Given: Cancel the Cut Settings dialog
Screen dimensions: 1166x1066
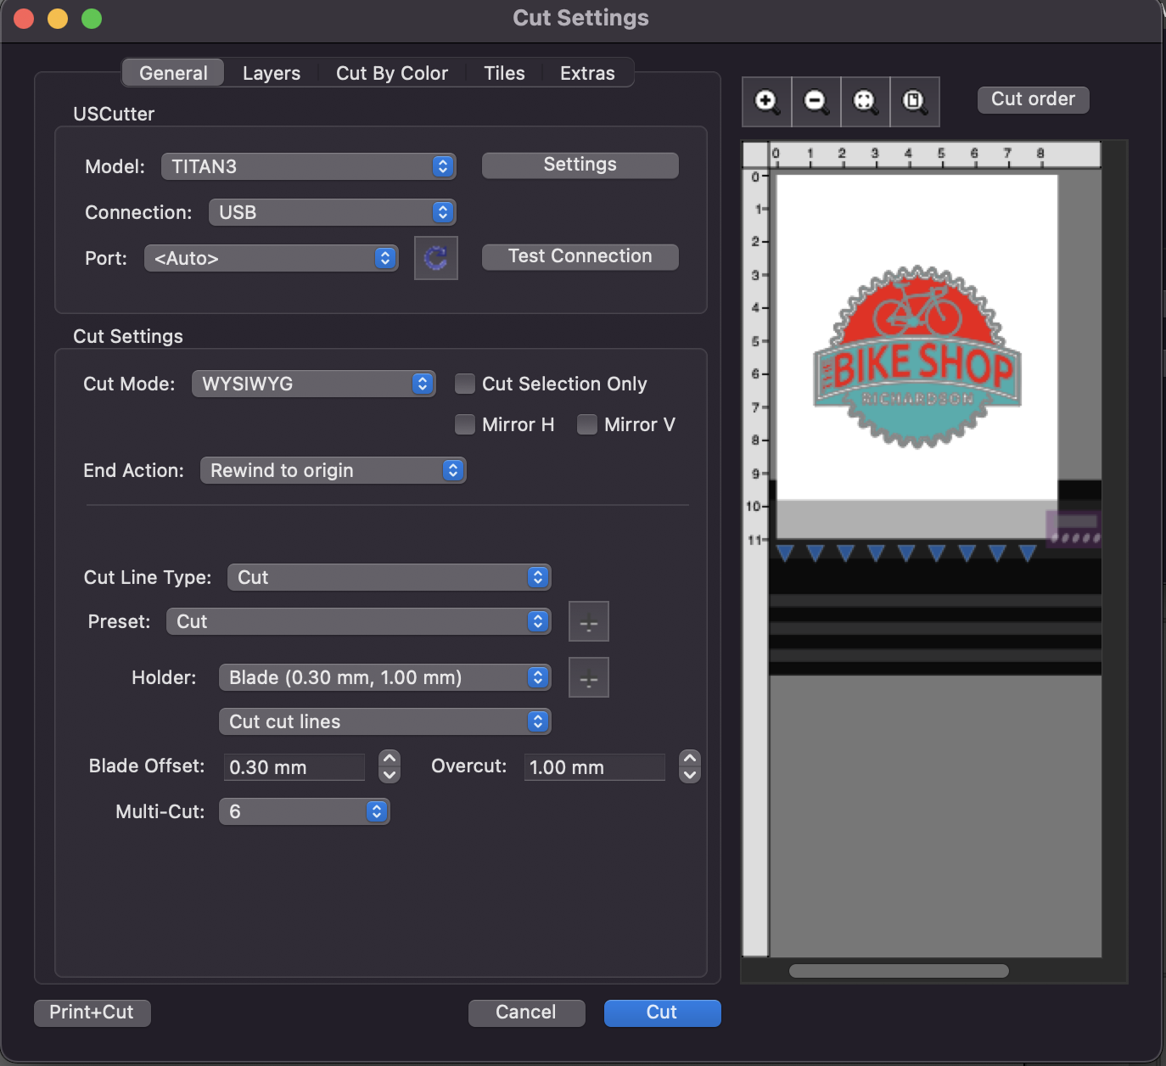Looking at the screenshot, I should tap(526, 1013).
